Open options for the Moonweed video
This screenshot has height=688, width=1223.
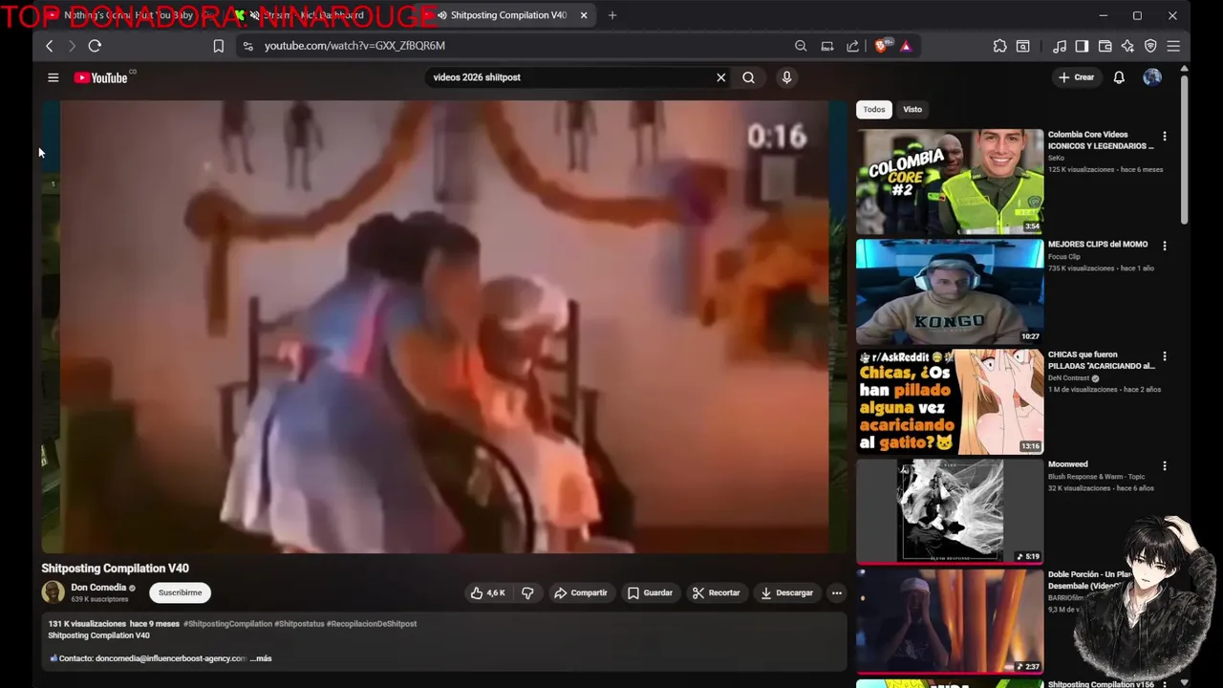(x=1164, y=465)
